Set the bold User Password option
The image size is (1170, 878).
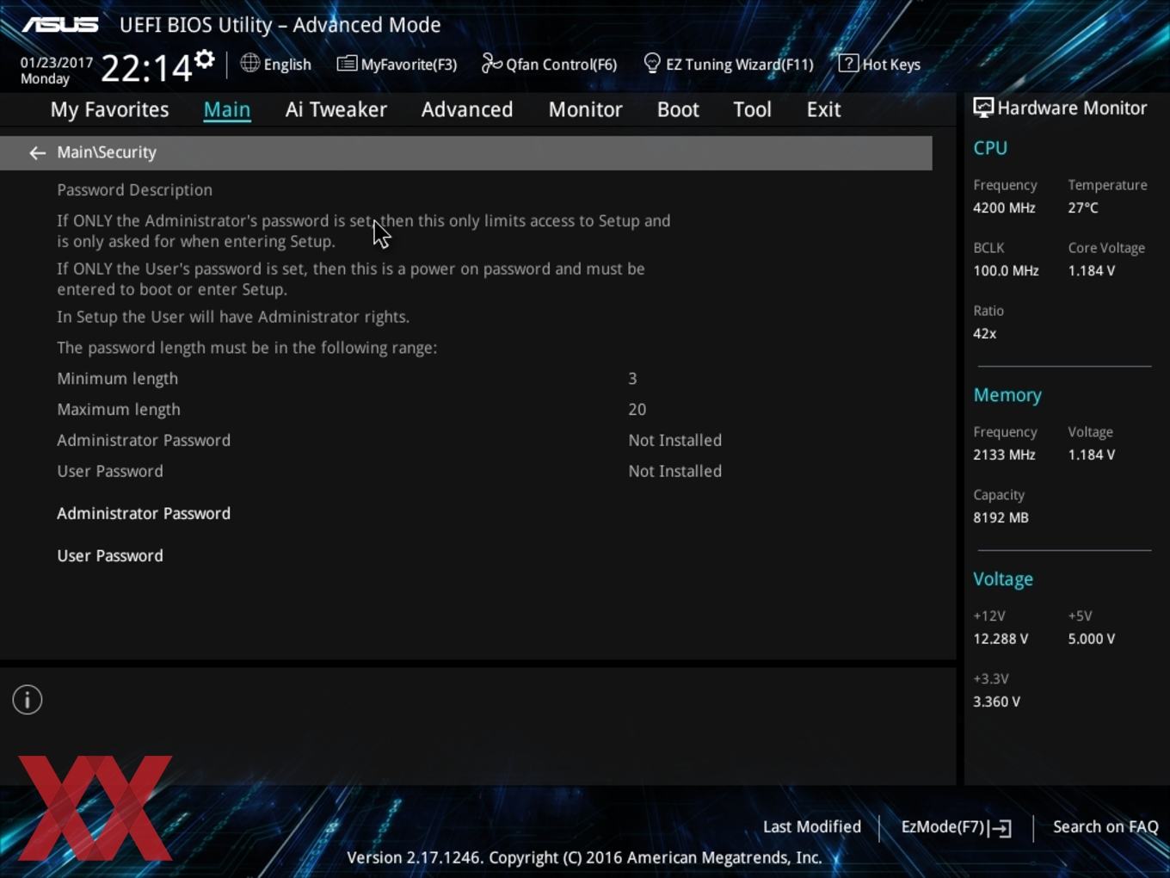click(110, 556)
